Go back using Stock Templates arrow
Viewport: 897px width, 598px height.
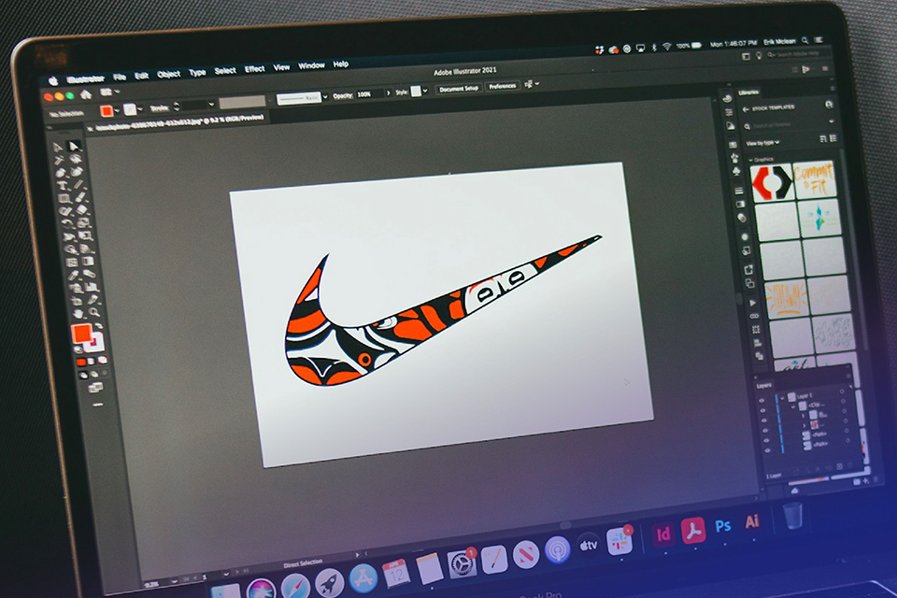coord(746,109)
